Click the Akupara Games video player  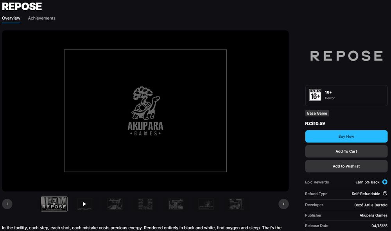pyautogui.click(x=145, y=111)
